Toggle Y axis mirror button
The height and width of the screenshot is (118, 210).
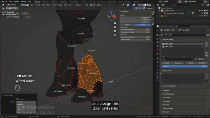138,8
